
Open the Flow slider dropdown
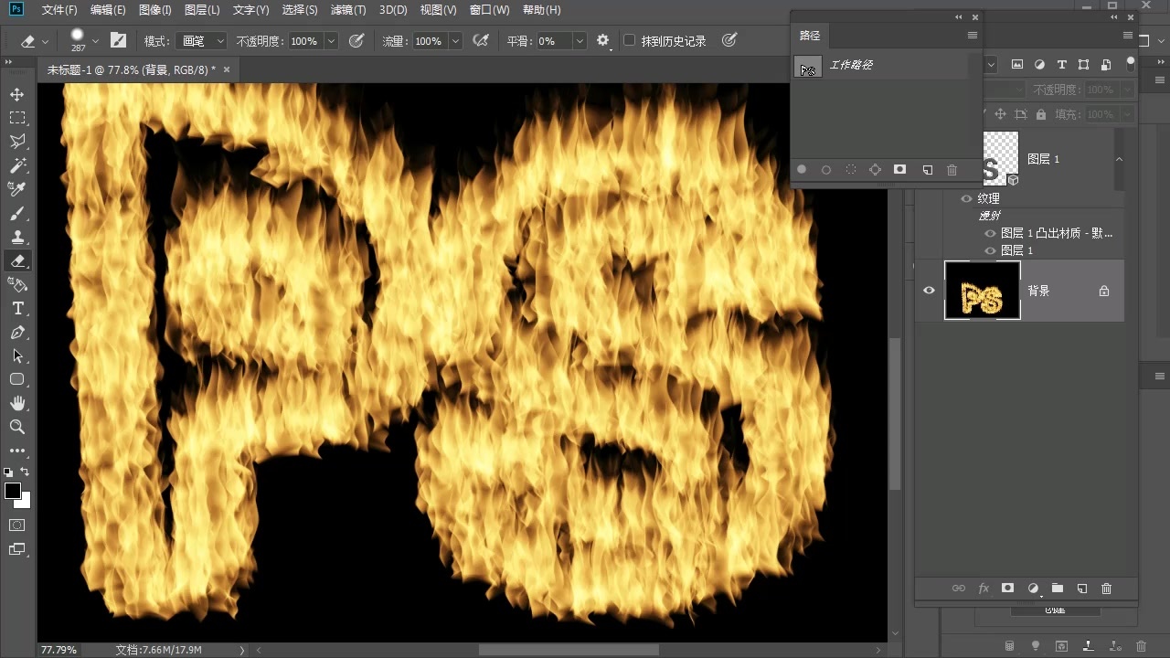(x=455, y=41)
